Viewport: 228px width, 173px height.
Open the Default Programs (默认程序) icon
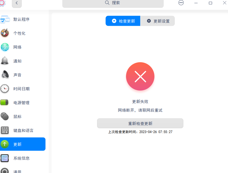[5, 19]
